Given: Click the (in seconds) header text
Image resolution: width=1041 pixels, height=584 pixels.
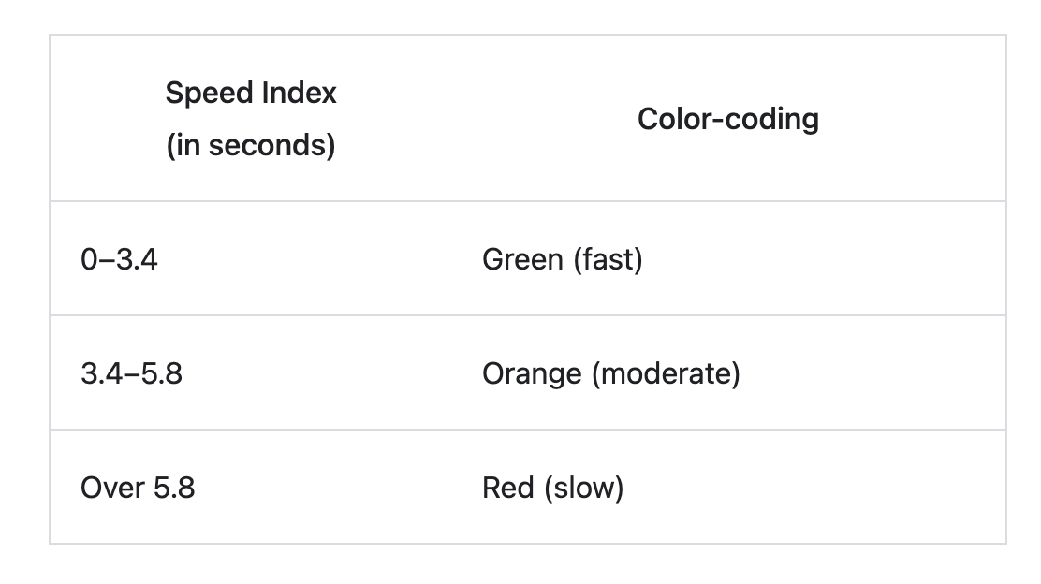Looking at the screenshot, I should [251, 145].
